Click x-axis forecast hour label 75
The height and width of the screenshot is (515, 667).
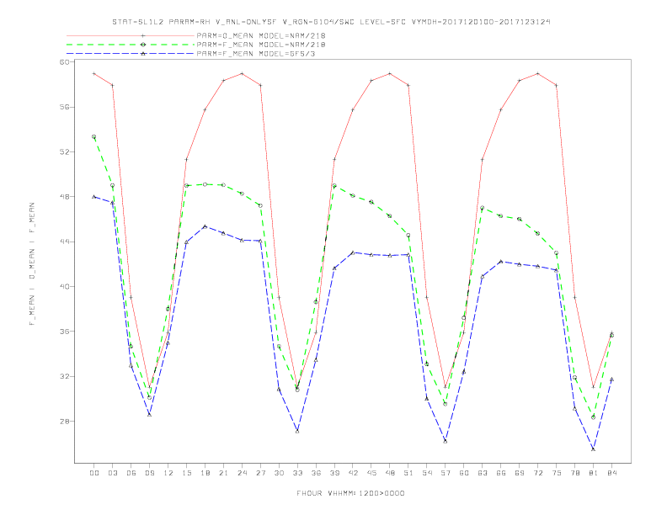point(557,473)
